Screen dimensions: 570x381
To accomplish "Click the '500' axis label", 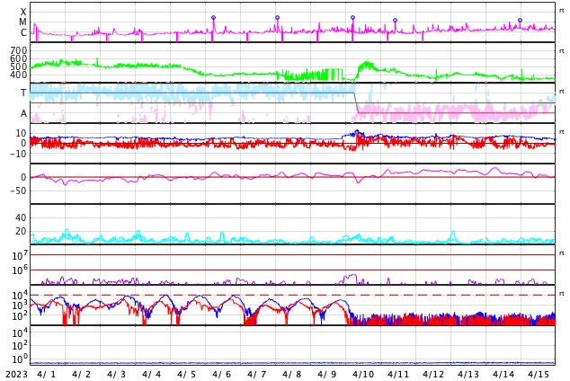I will 19,66.
